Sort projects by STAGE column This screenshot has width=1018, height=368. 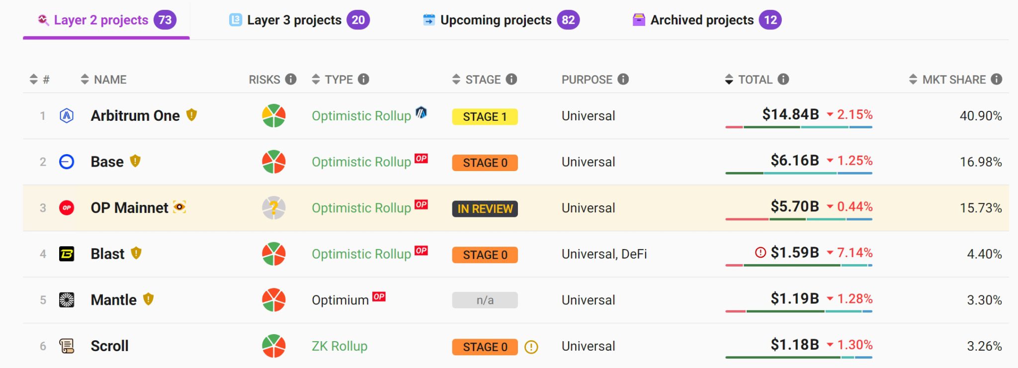point(477,80)
